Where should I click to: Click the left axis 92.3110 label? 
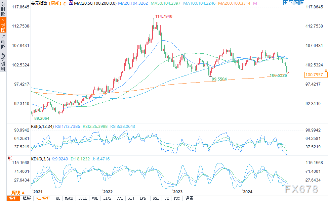[22, 104]
